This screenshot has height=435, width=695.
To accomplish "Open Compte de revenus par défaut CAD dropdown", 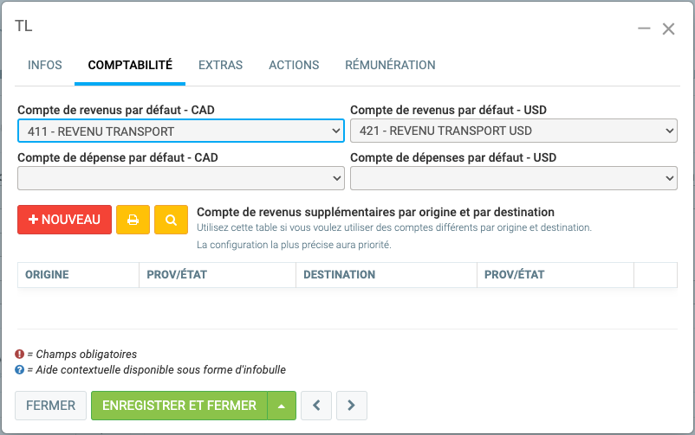I will point(180,131).
